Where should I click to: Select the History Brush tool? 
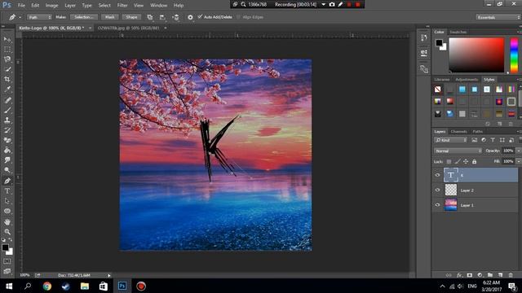click(7, 130)
